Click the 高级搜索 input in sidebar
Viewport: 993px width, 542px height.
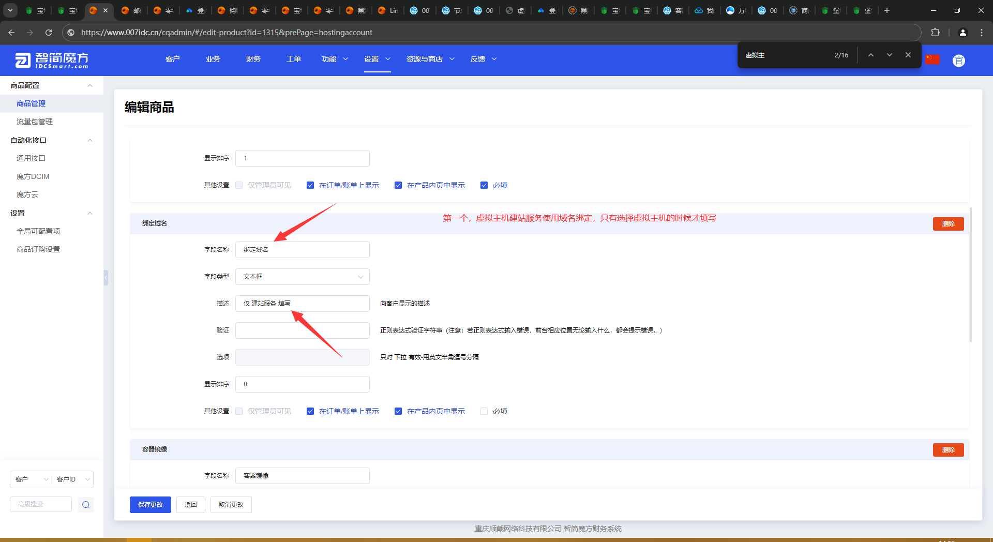[41, 504]
